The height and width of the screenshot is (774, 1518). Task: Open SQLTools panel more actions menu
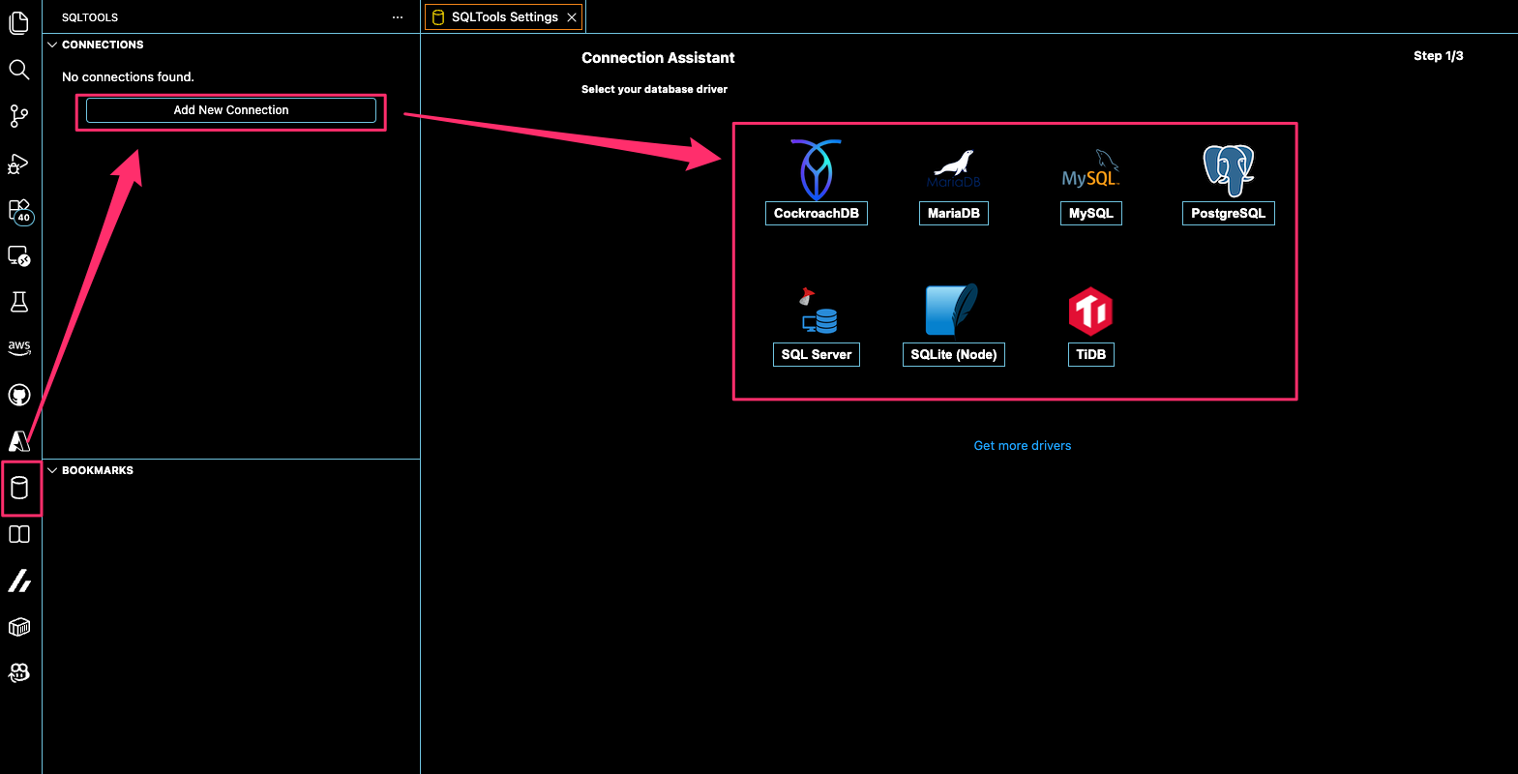(x=398, y=17)
